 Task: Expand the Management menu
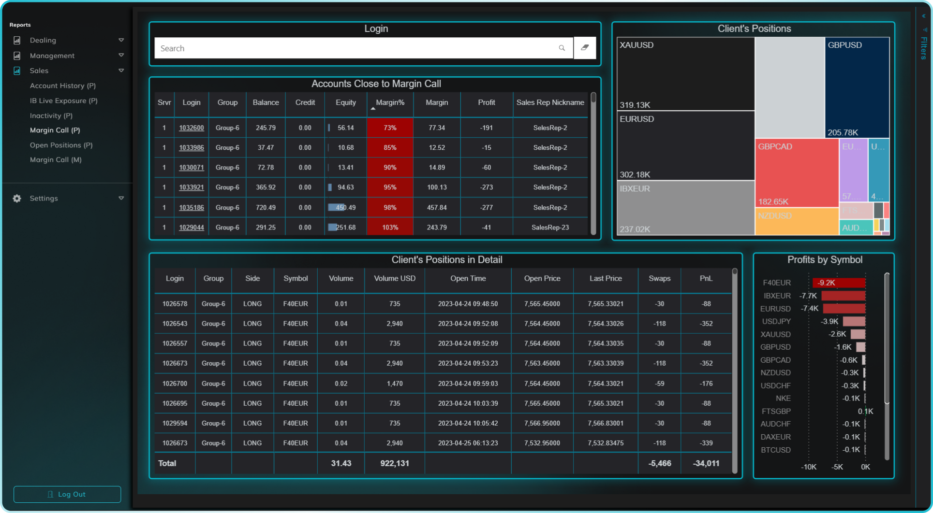[x=121, y=56]
